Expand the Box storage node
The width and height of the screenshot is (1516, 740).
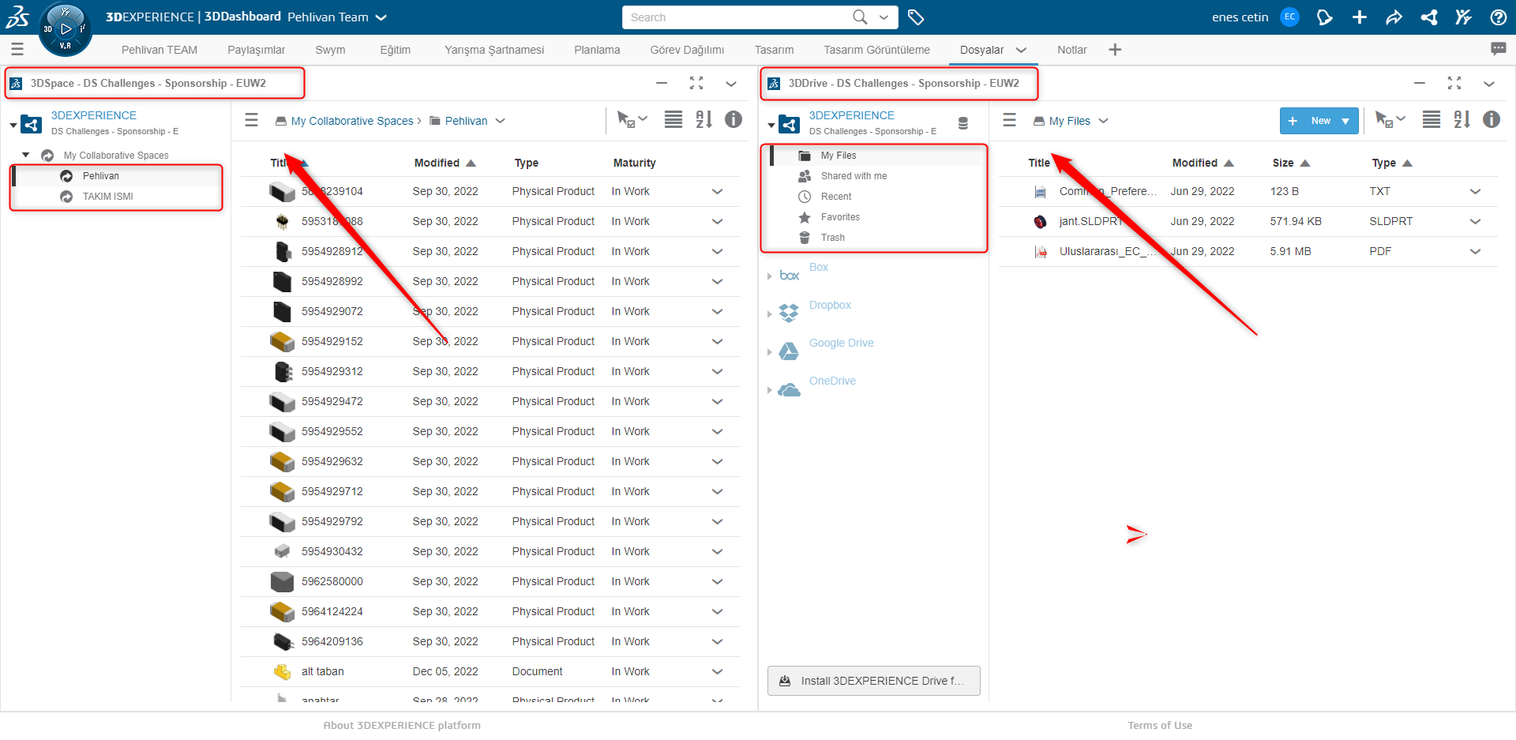(770, 276)
